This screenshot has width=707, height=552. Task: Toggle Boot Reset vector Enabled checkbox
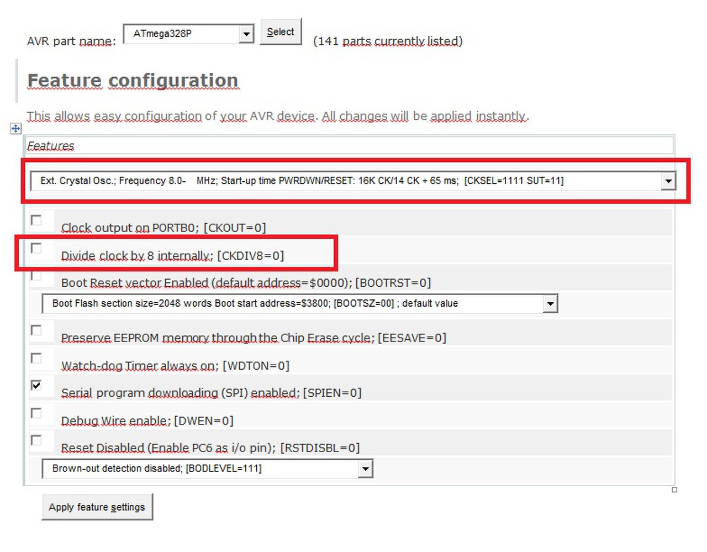pyautogui.click(x=36, y=276)
